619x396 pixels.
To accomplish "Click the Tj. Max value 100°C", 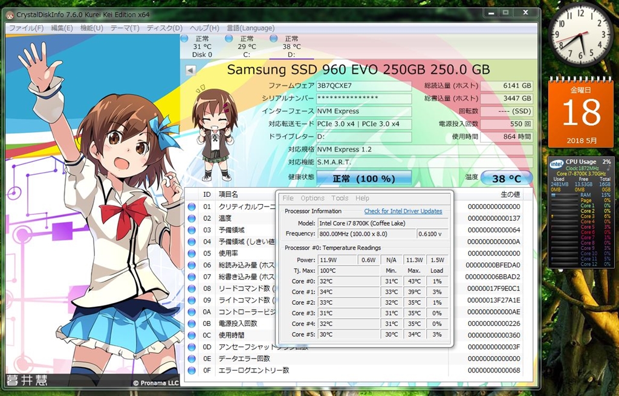I will pyautogui.click(x=349, y=270).
